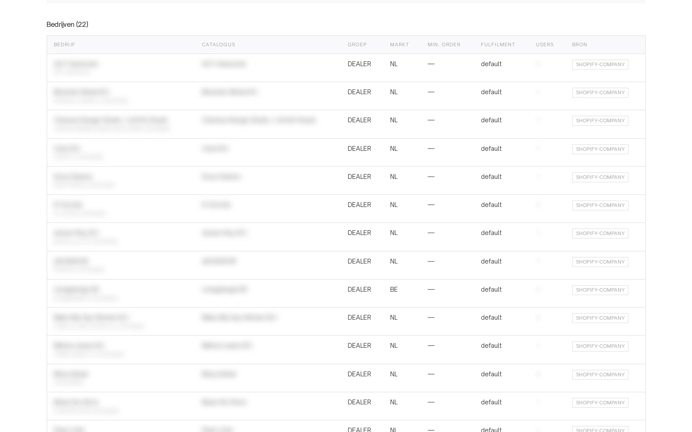The width and height of the screenshot is (692, 432).
Task: Click the Bedrijven (22) heading
Action: (x=67, y=24)
